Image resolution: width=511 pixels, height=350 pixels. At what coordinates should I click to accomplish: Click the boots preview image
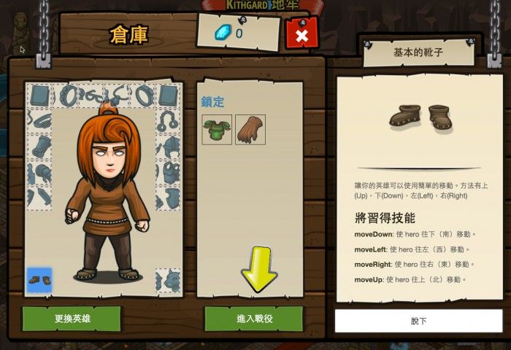[x=420, y=118]
